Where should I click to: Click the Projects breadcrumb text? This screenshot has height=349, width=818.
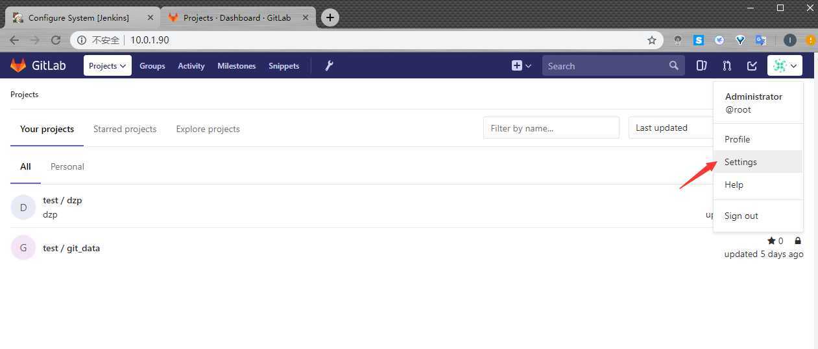click(x=25, y=95)
